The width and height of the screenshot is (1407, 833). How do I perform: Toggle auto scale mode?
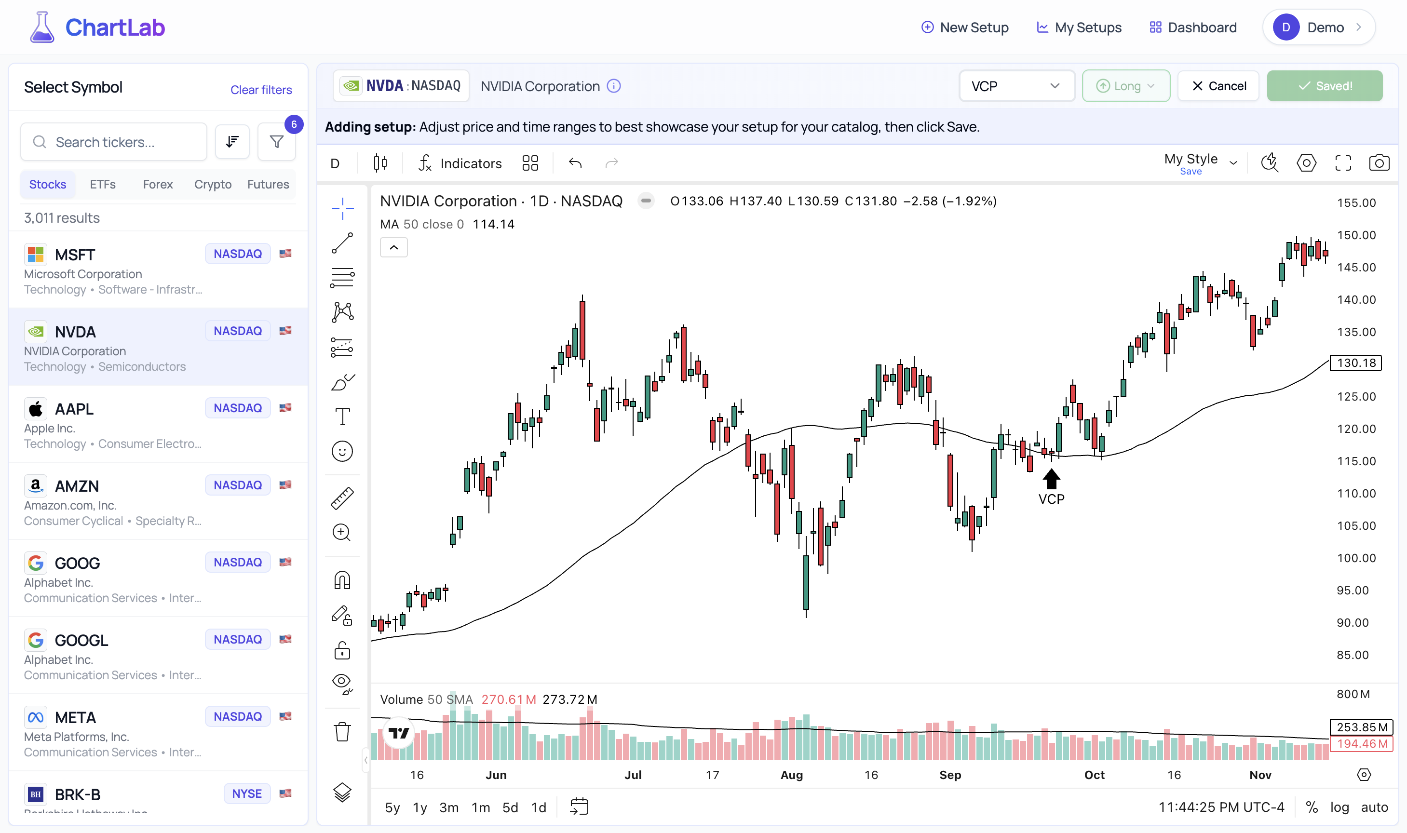1374,807
